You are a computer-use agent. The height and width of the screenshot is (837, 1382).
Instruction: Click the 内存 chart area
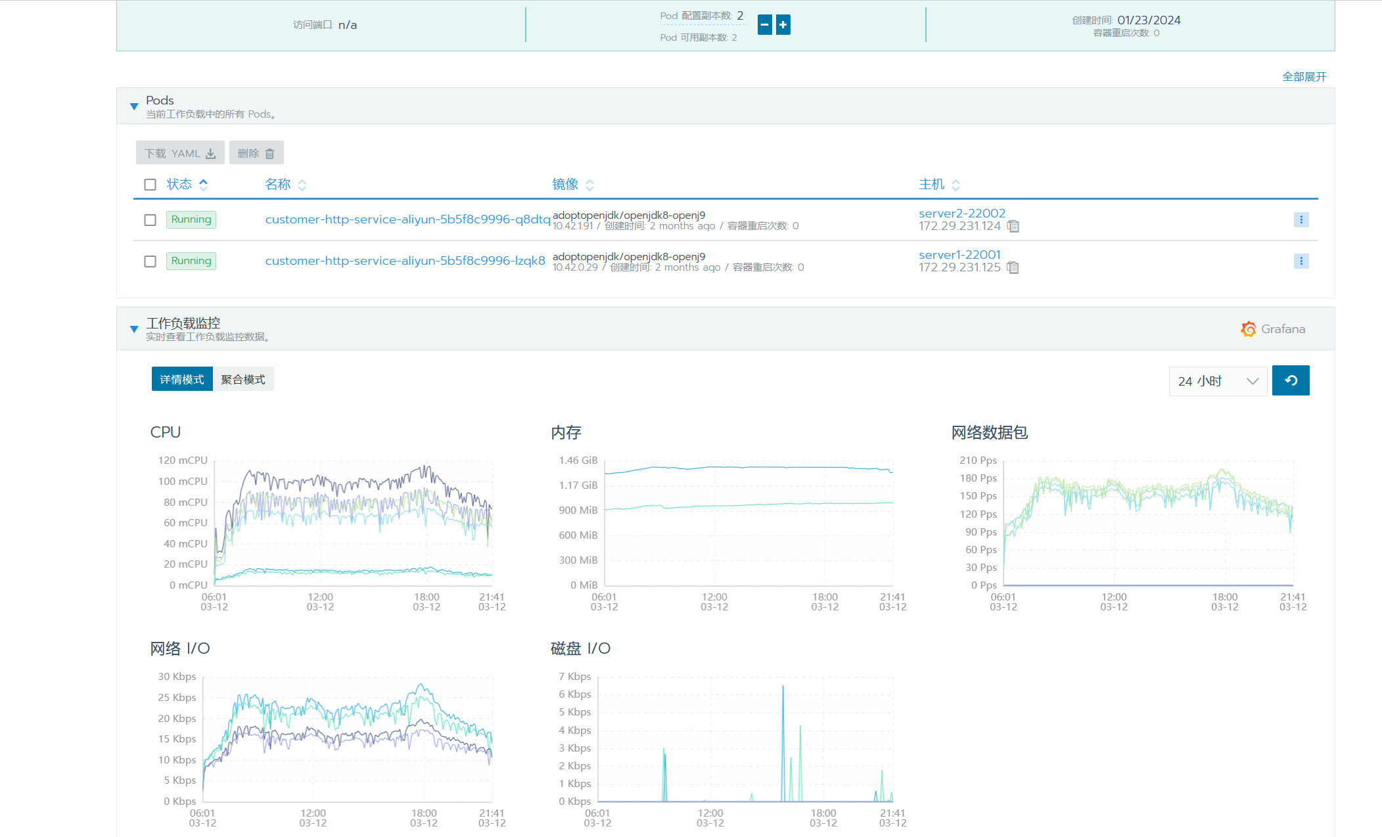(749, 523)
